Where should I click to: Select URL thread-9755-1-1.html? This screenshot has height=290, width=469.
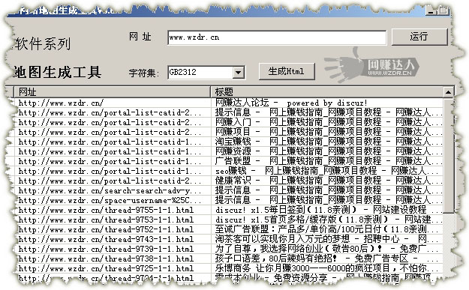coord(106,210)
